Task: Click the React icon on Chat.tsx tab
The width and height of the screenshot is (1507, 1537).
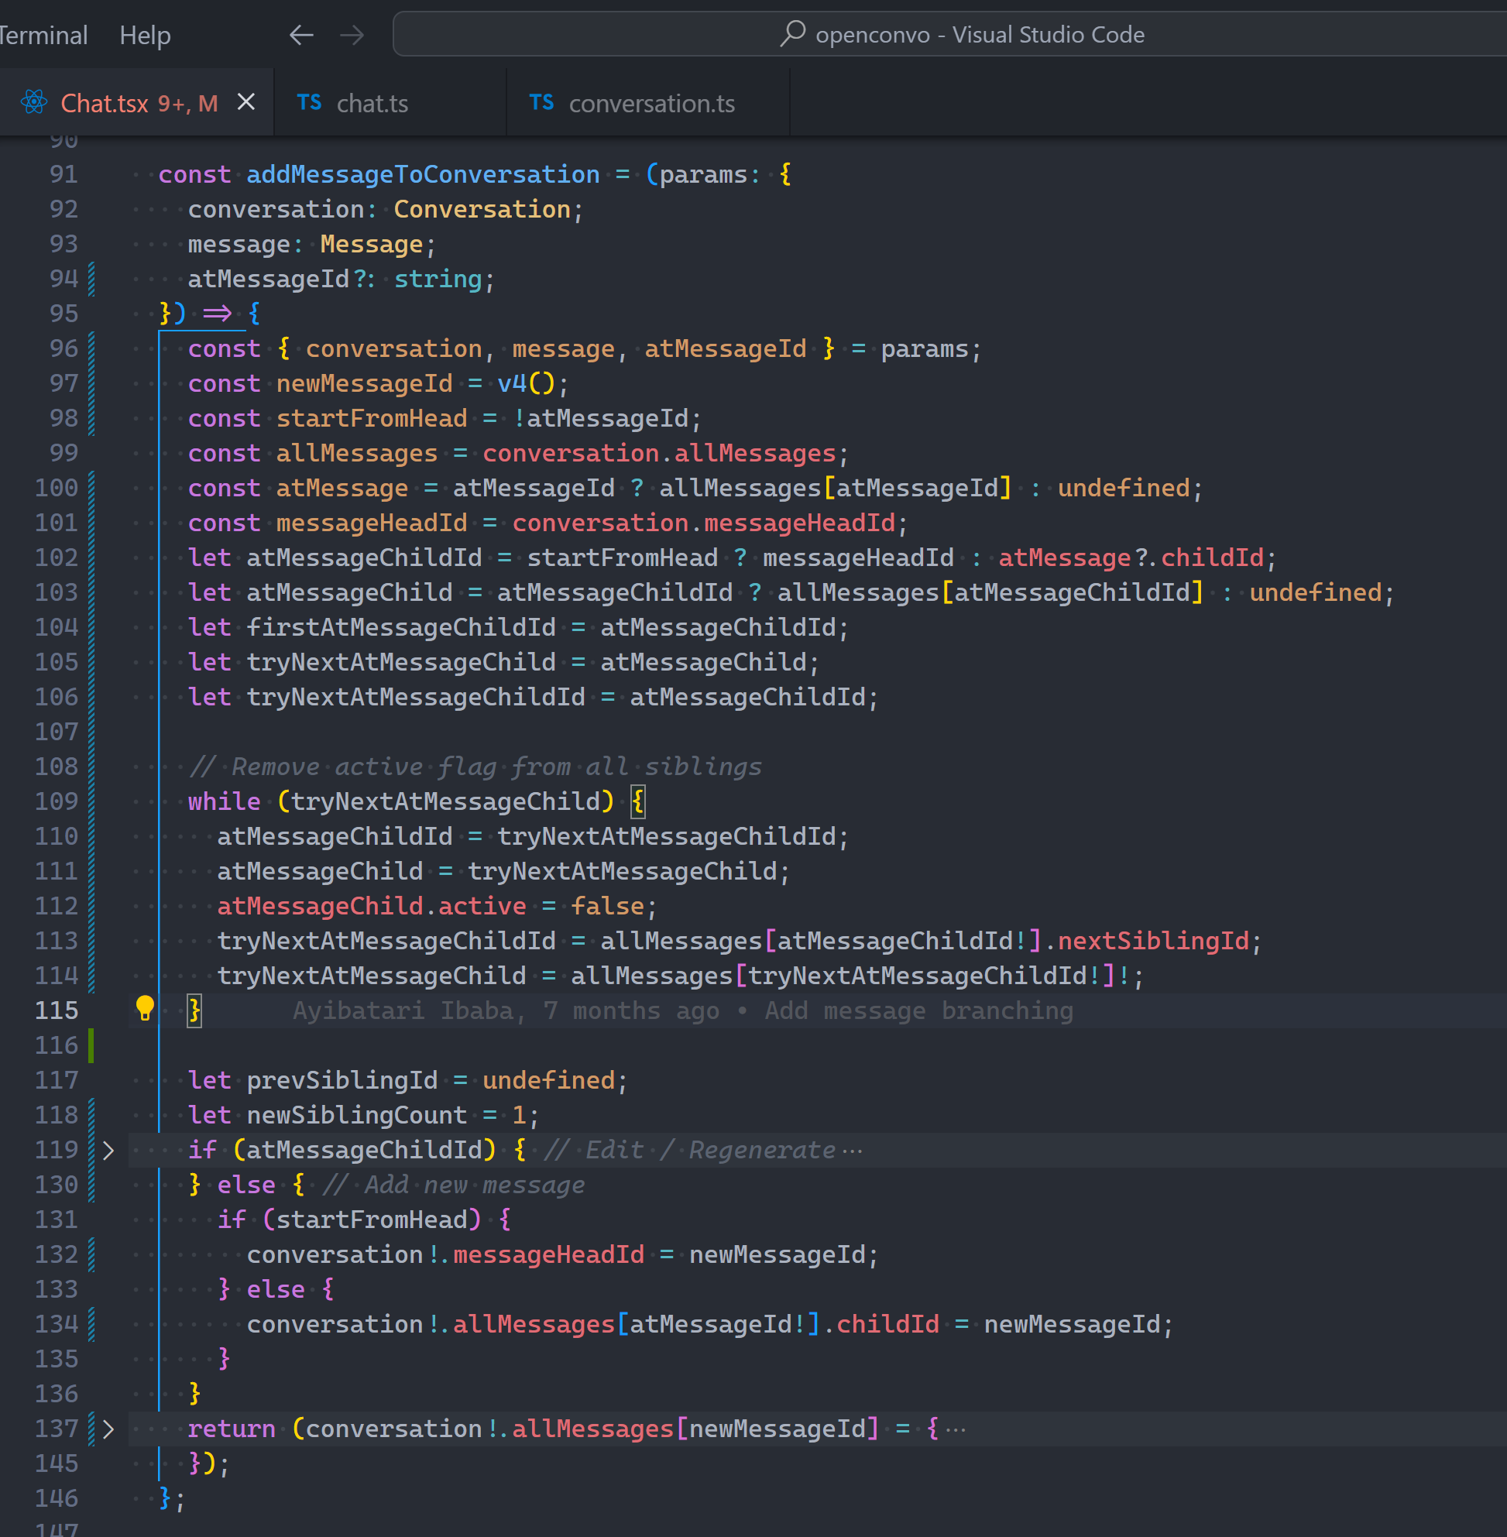Action: (34, 103)
